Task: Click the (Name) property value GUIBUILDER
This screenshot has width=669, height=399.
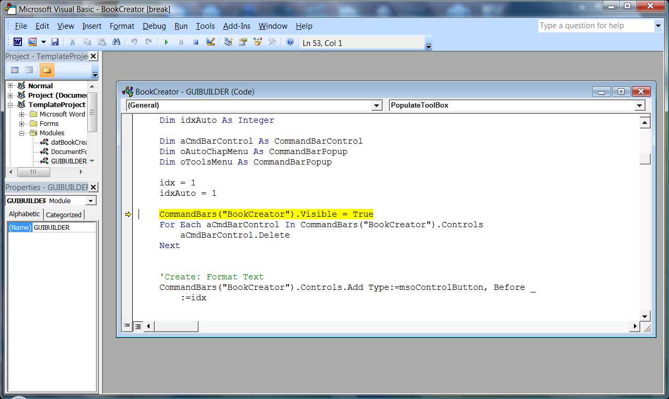Action: point(64,227)
